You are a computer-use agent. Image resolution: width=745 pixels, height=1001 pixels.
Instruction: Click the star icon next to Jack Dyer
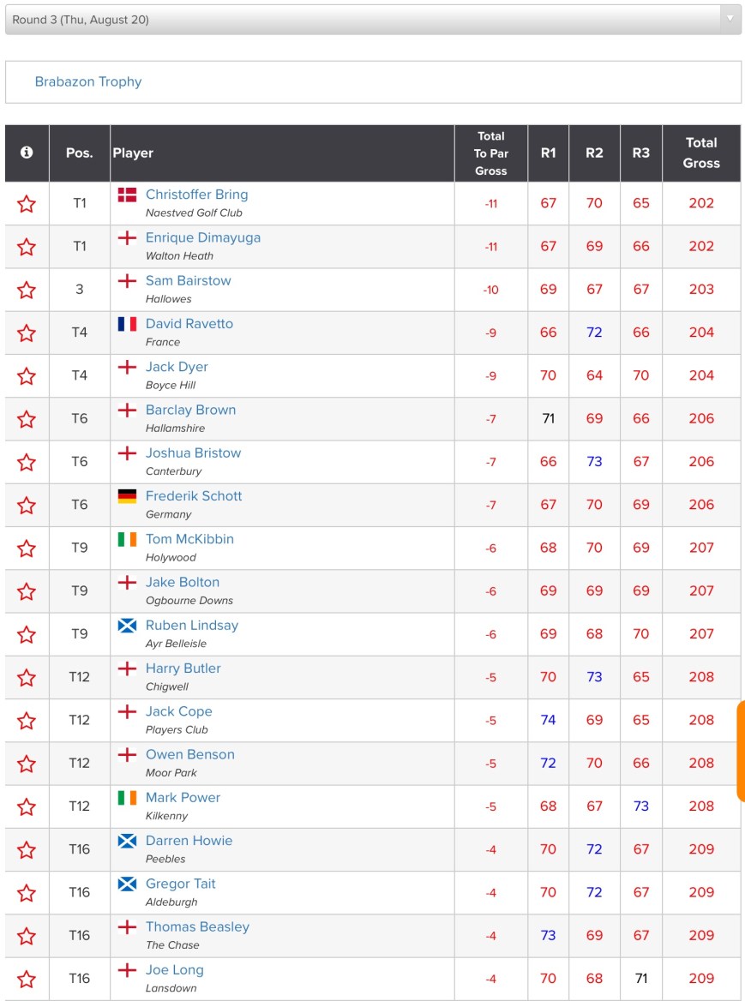tap(27, 376)
